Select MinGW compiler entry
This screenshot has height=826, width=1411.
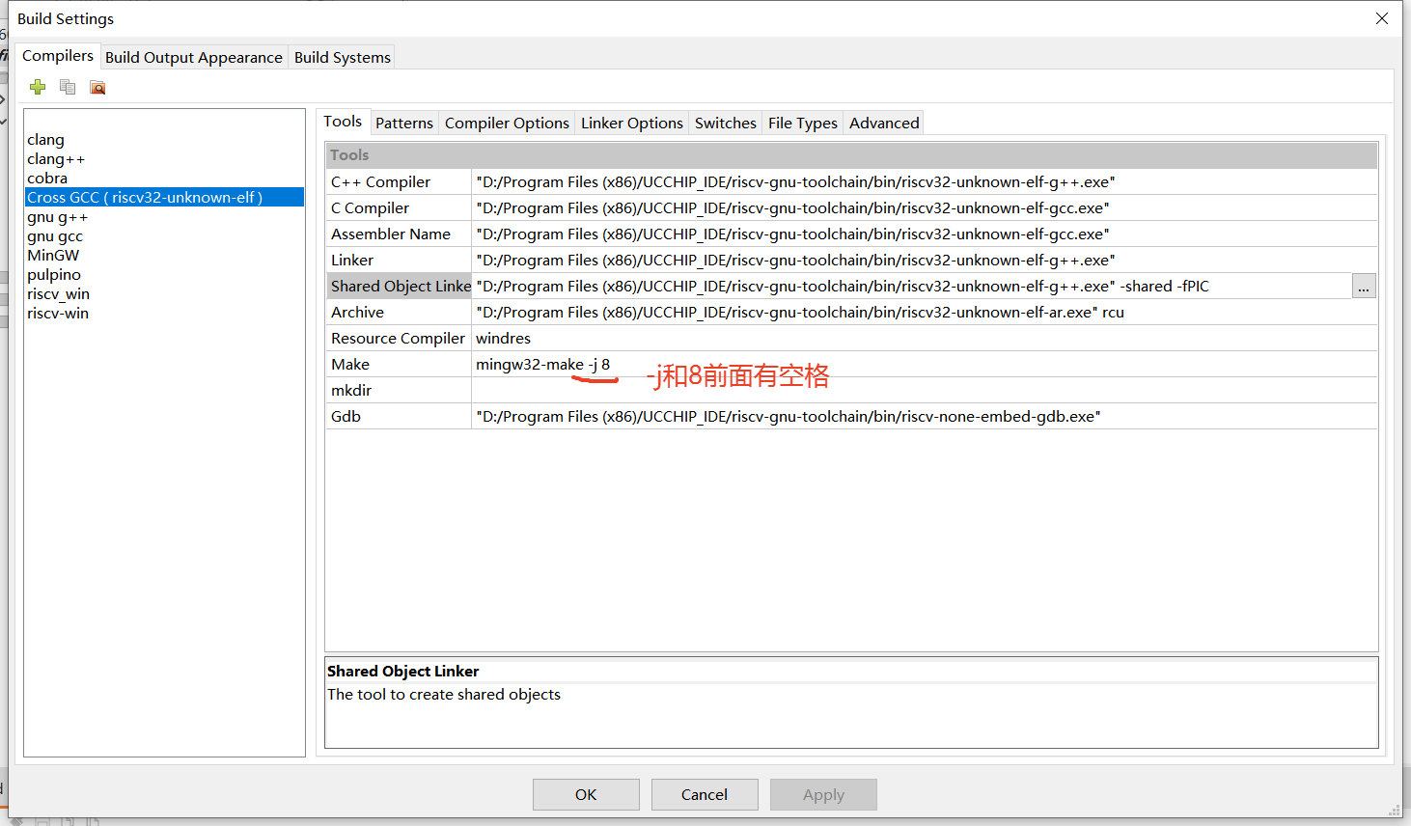point(164,256)
